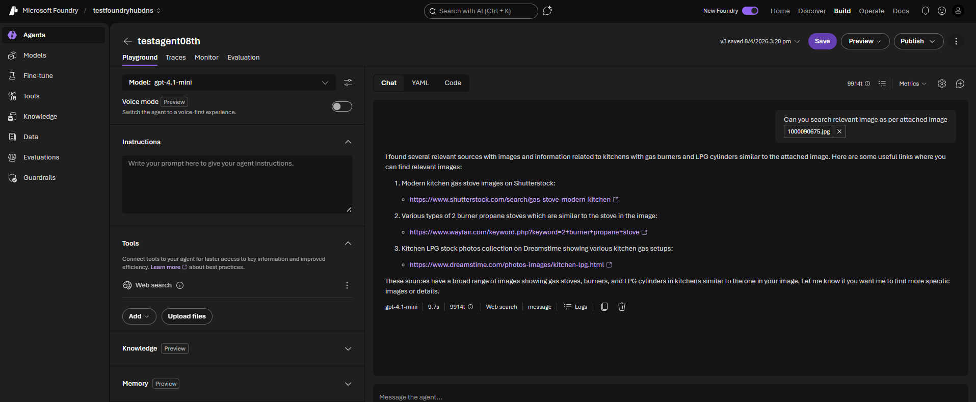This screenshot has height=402, width=976.
Task: Switch to the YAML view tab
Action: click(x=420, y=83)
